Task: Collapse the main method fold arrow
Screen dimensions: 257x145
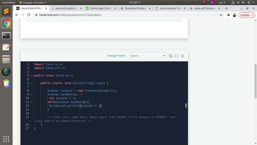Action: (x=32, y=83)
